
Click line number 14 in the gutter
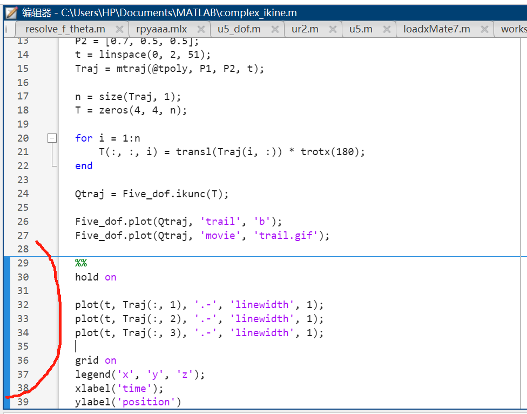(23, 55)
